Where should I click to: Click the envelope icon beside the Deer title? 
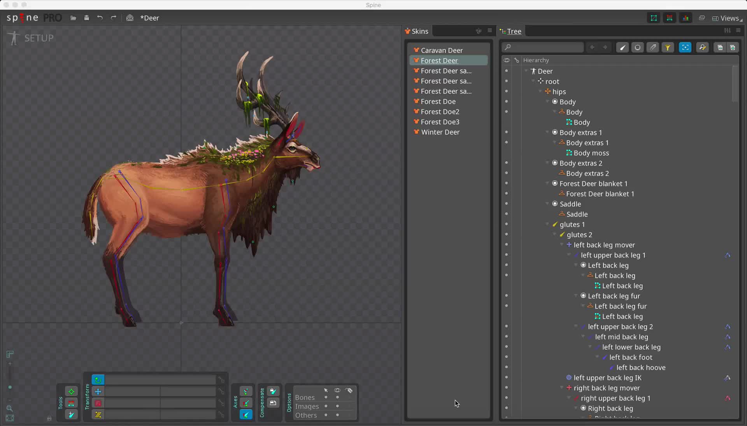click(130, 18)
